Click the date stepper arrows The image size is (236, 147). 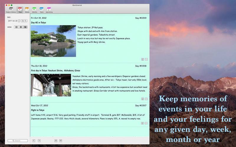click(x=19, y=21)
